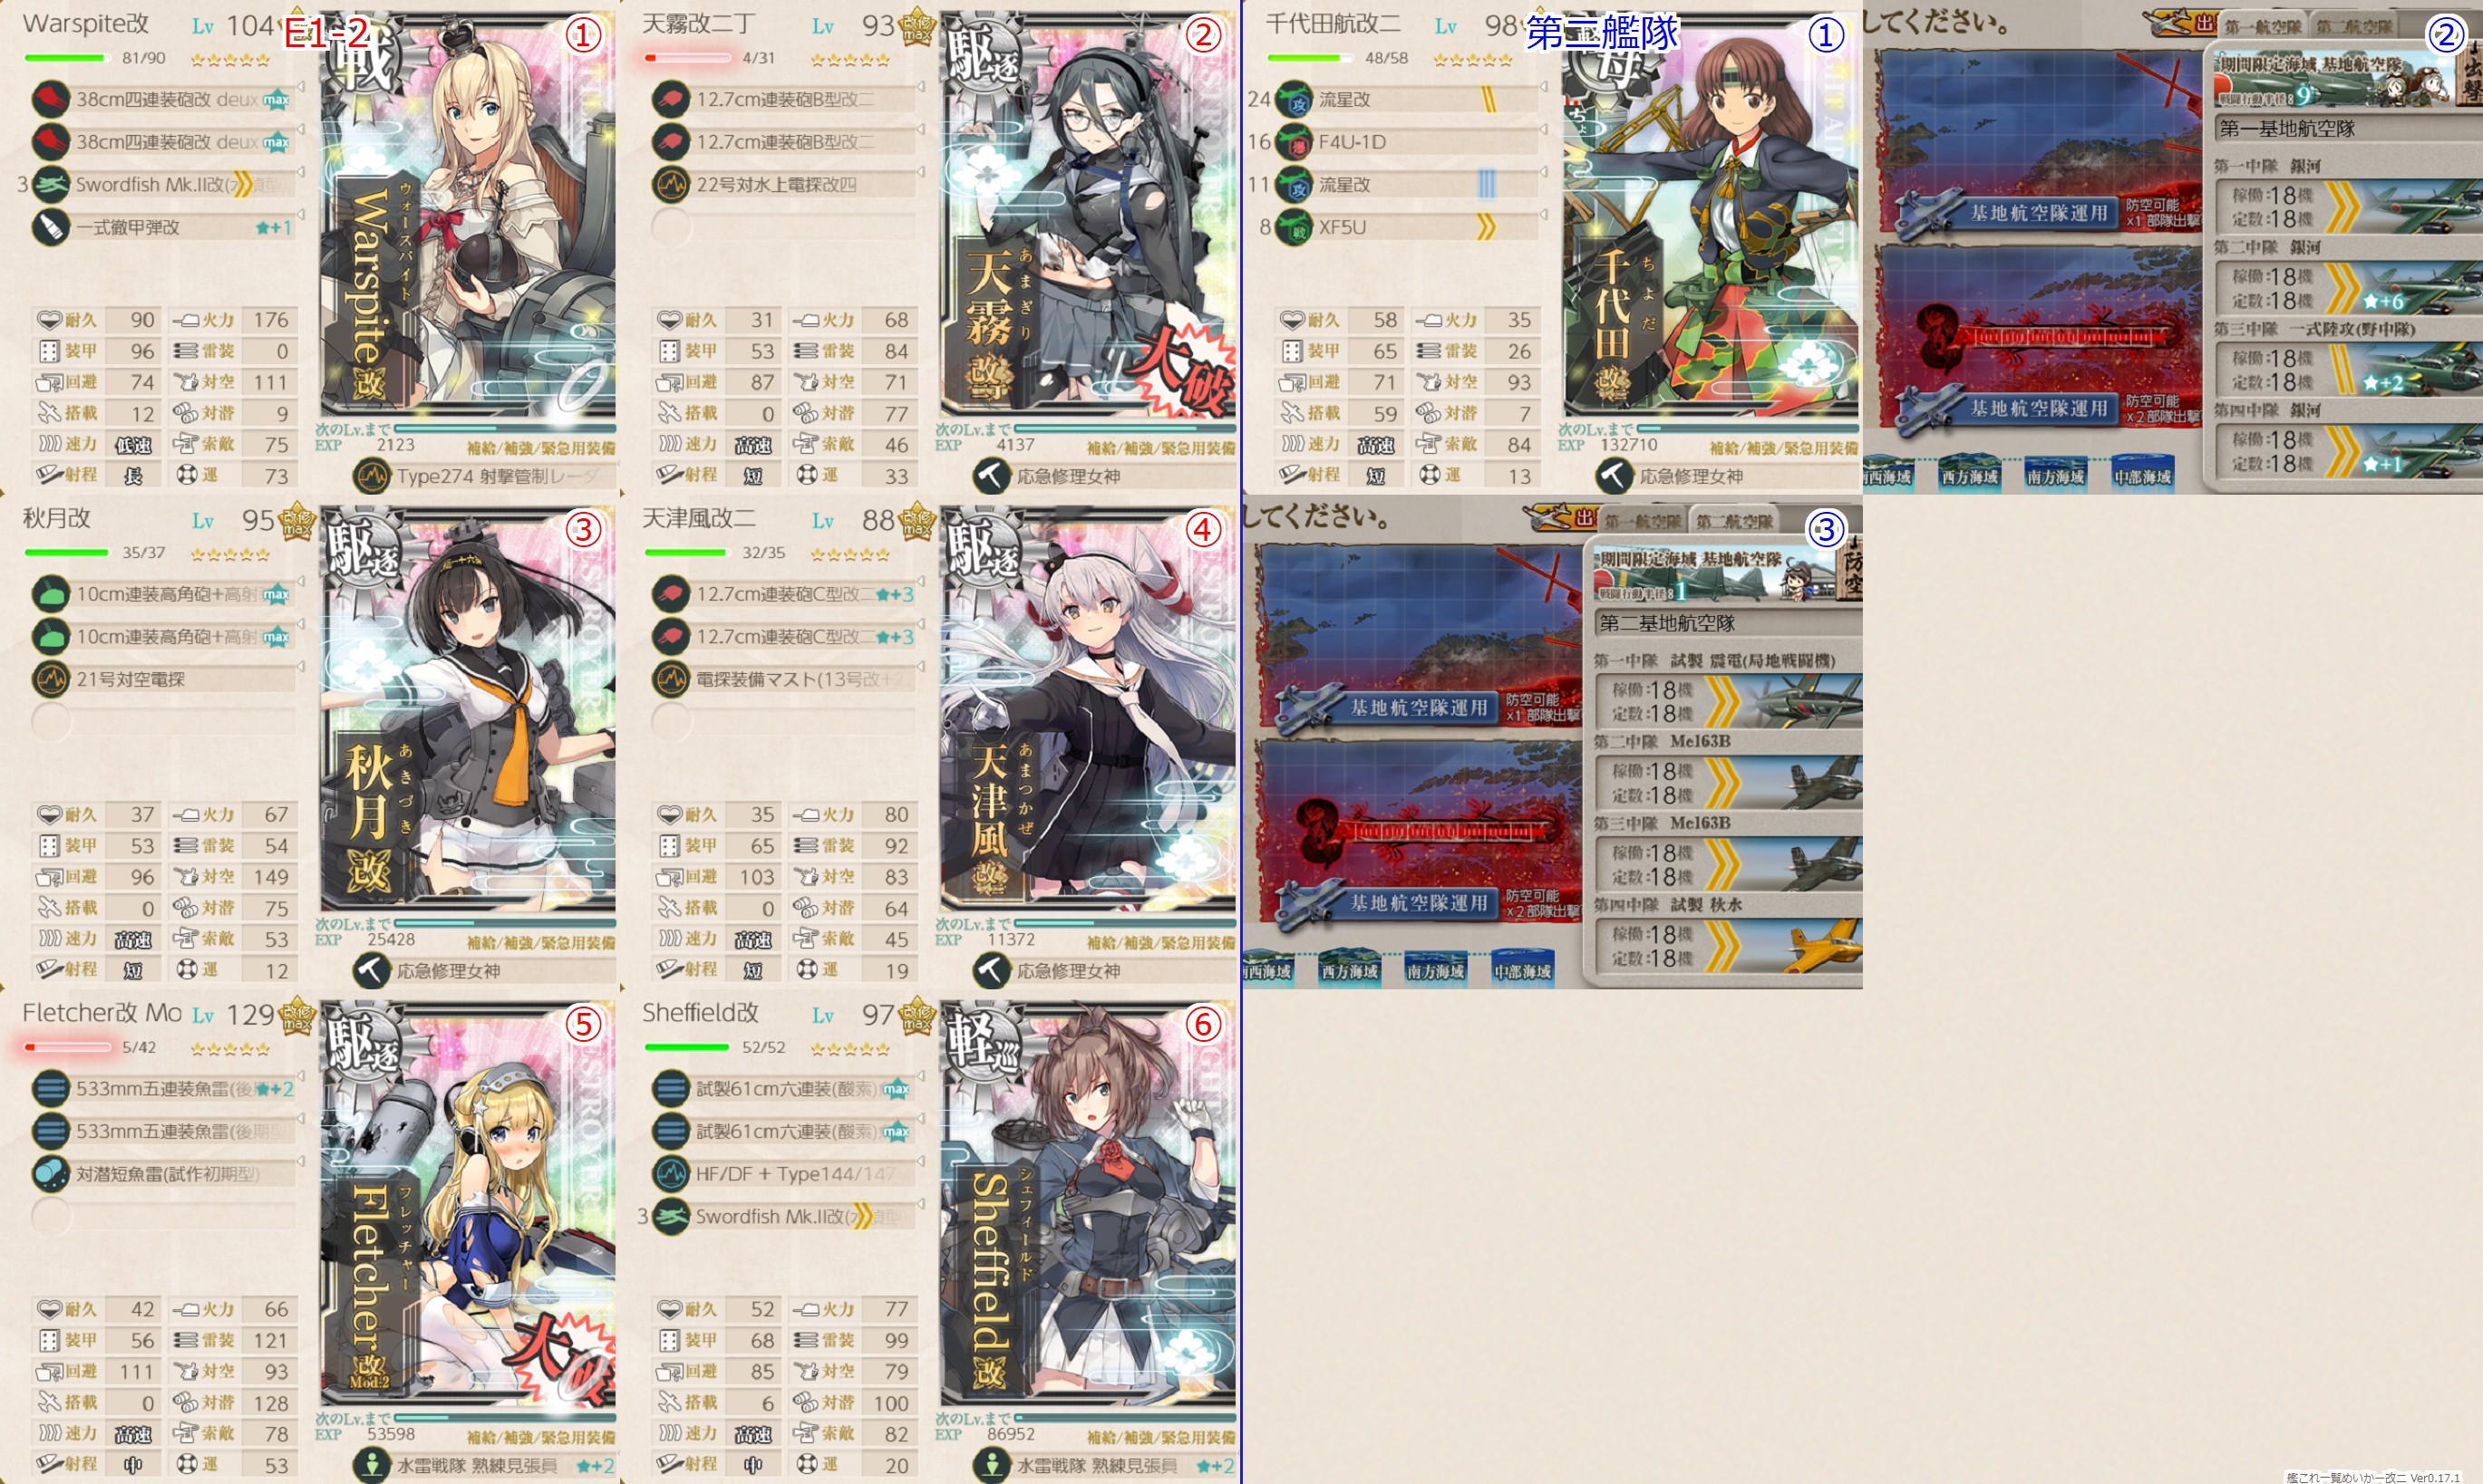
Task: Click the torpedo icon beside Fletcher's first 533mm mount
Action: (x=50, y=1088)
